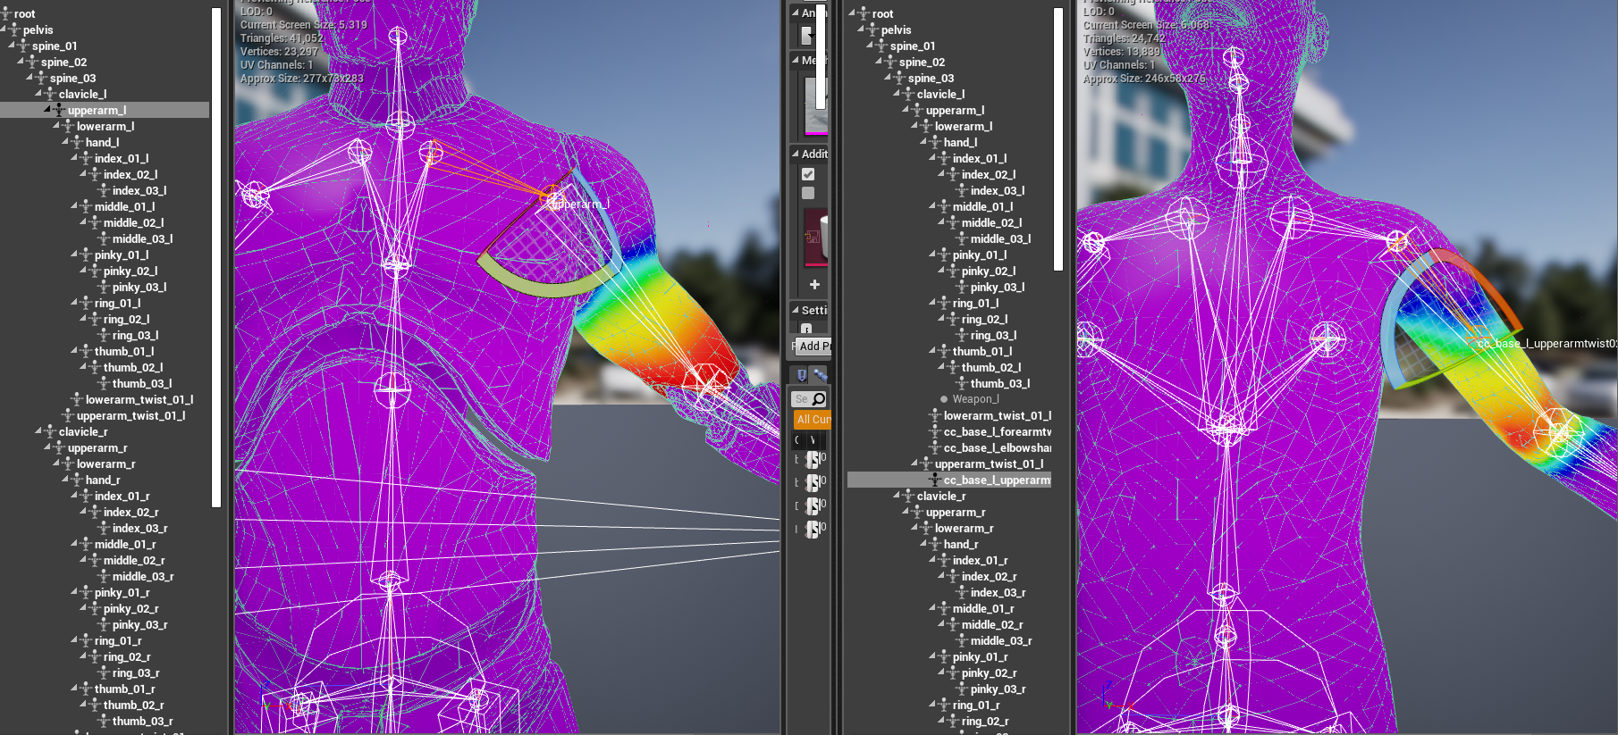The width and height of the screenshot is (1618, 735).
Task: Click the Add P button
Action: 813,346
